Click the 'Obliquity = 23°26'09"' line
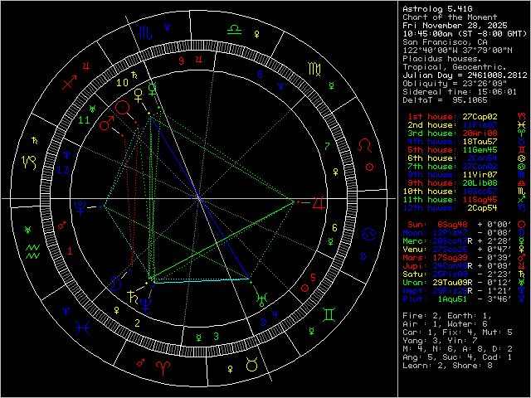 455,83
